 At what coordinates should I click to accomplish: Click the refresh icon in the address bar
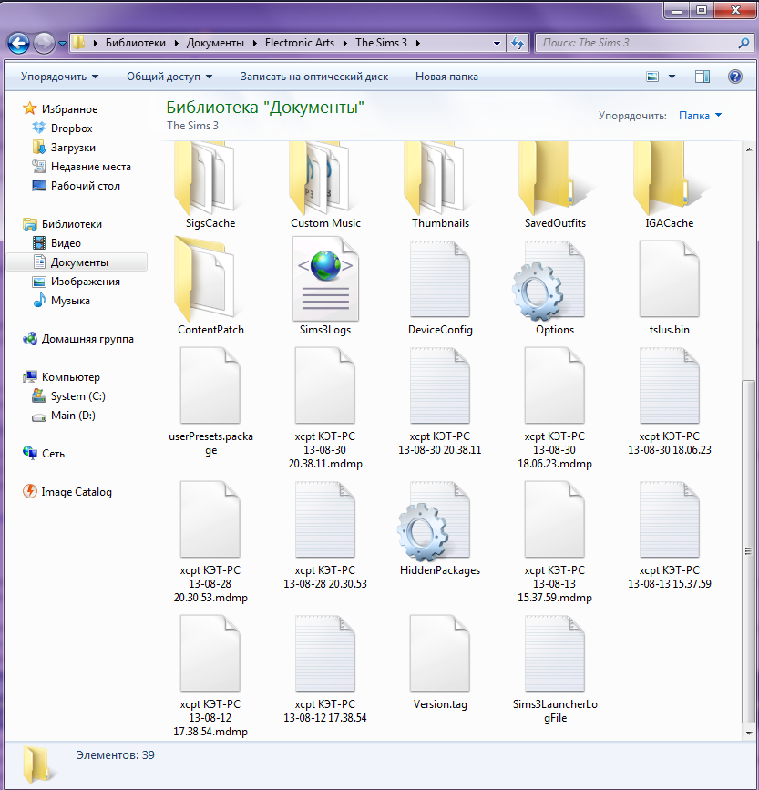point(518,43)
